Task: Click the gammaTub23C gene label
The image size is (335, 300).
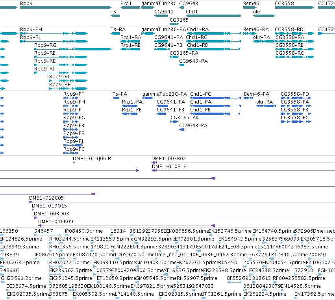Action: [x=159, y=4]
